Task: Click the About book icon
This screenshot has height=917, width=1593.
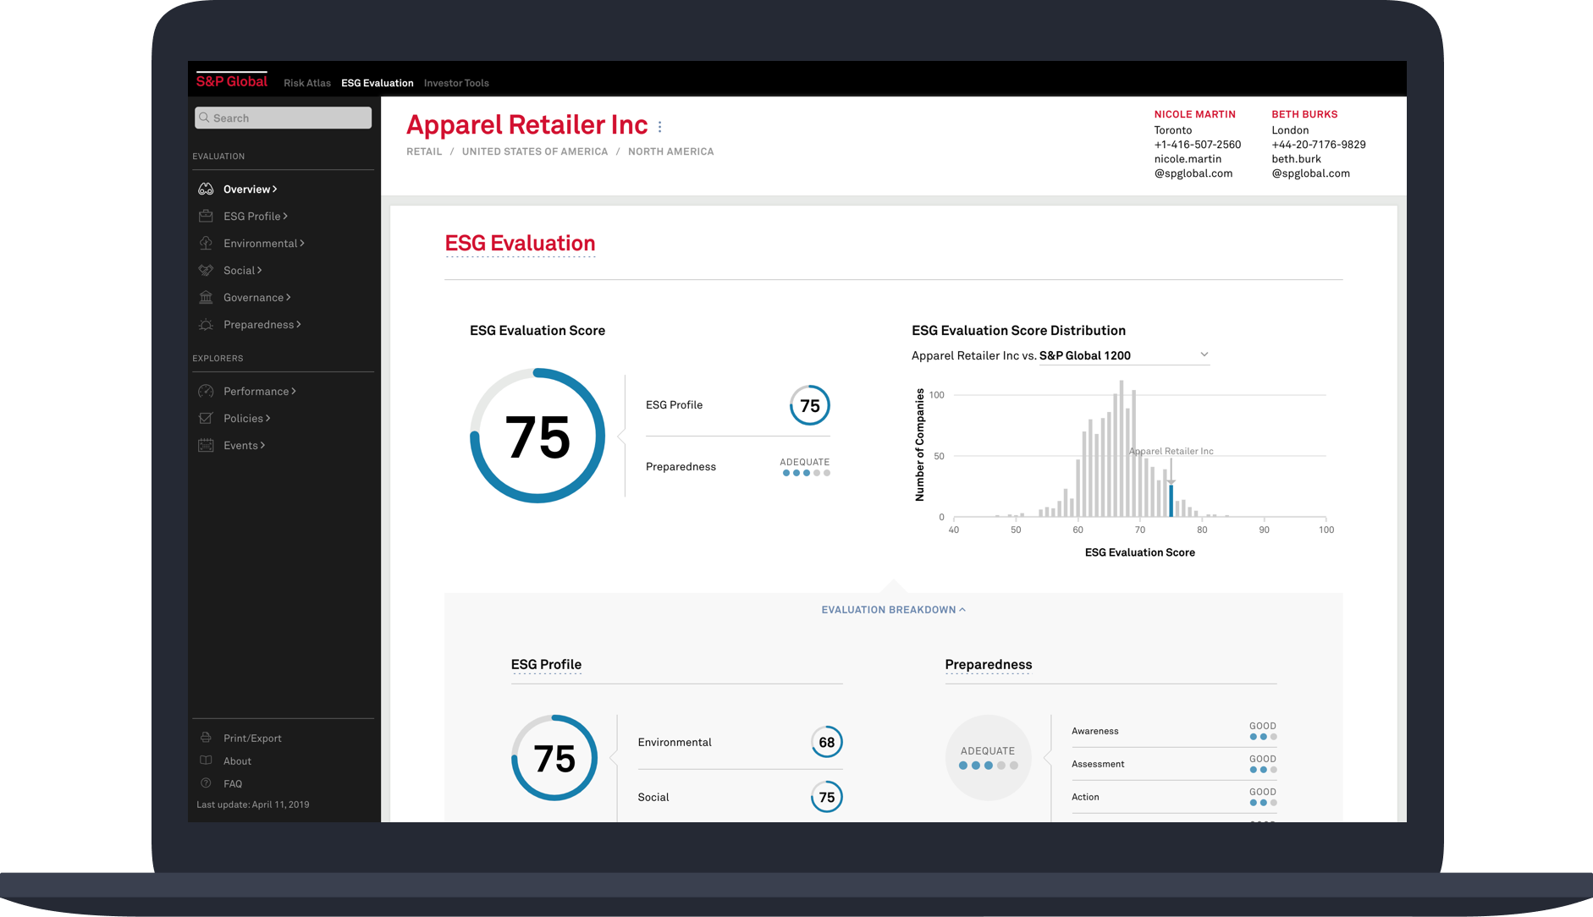Action: coord(206,761)
